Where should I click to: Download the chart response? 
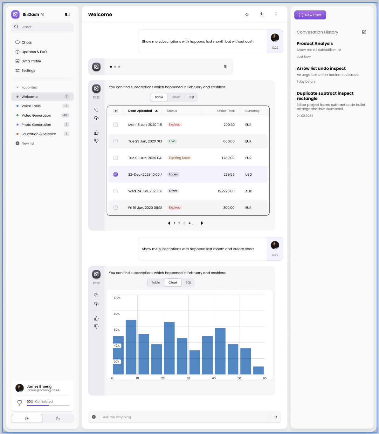point(96,304)
